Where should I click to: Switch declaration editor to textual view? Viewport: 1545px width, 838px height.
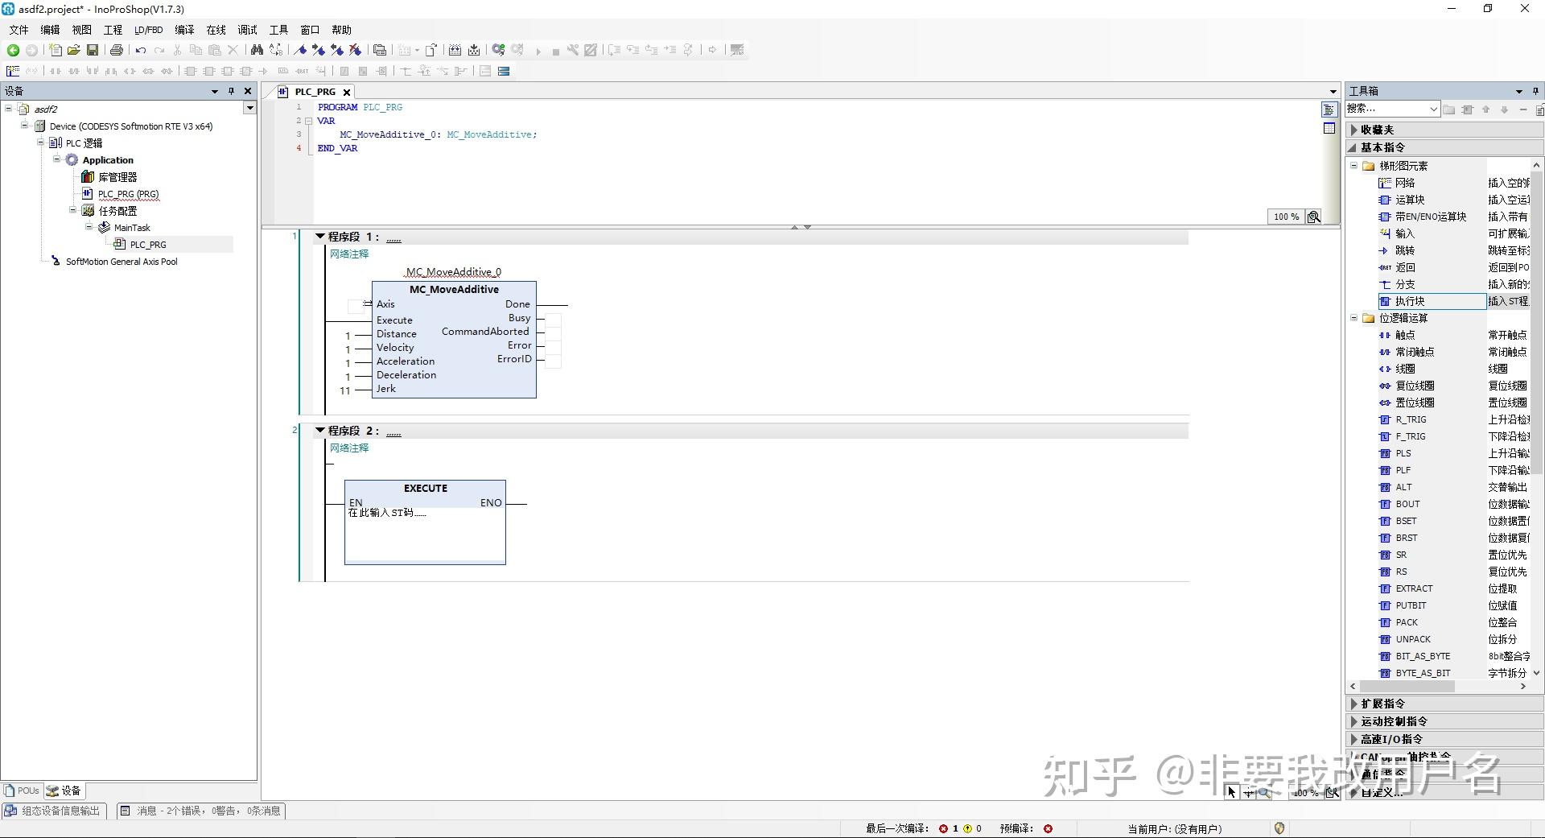1329,109
